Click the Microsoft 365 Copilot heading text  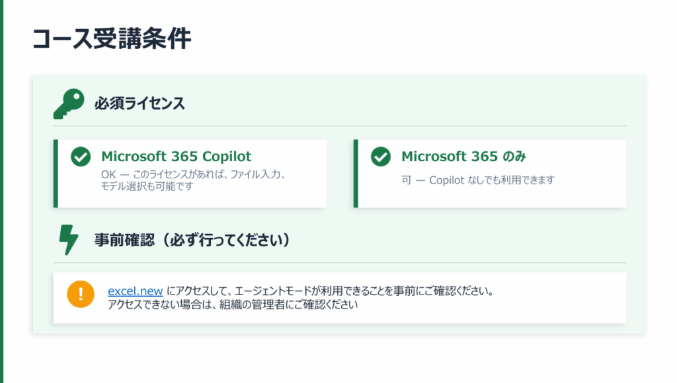[x=176, y=157]
